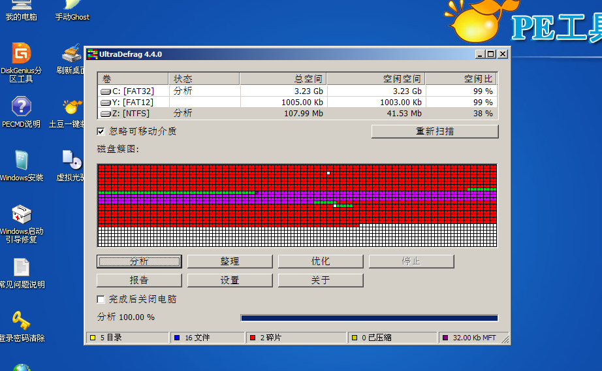This screenshot has height=371, width=602.
Task: Click the 磁盘簇图 label
Action: (x=118, y=149)
